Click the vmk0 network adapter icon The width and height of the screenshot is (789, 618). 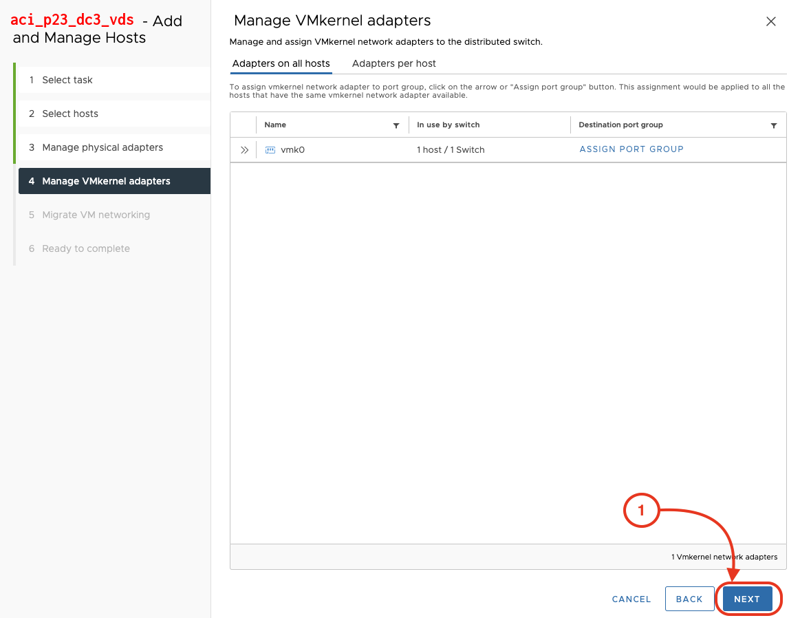(270, 149)
